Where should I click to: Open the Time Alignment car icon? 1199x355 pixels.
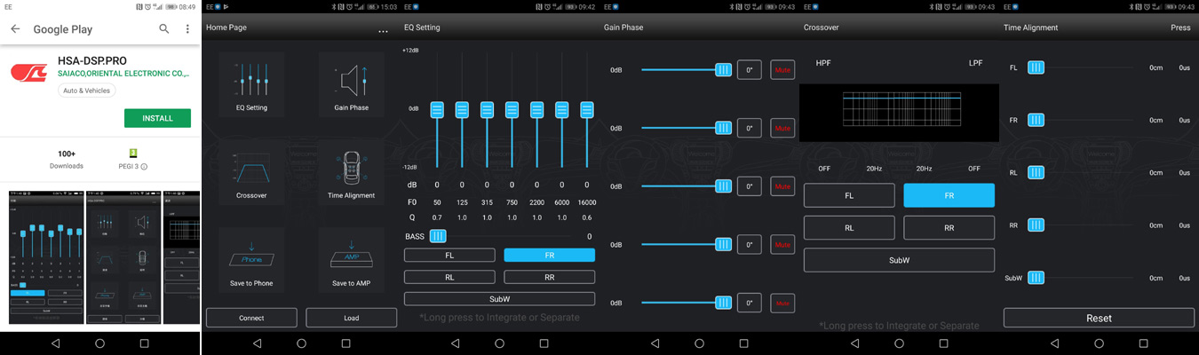(352, 167)
